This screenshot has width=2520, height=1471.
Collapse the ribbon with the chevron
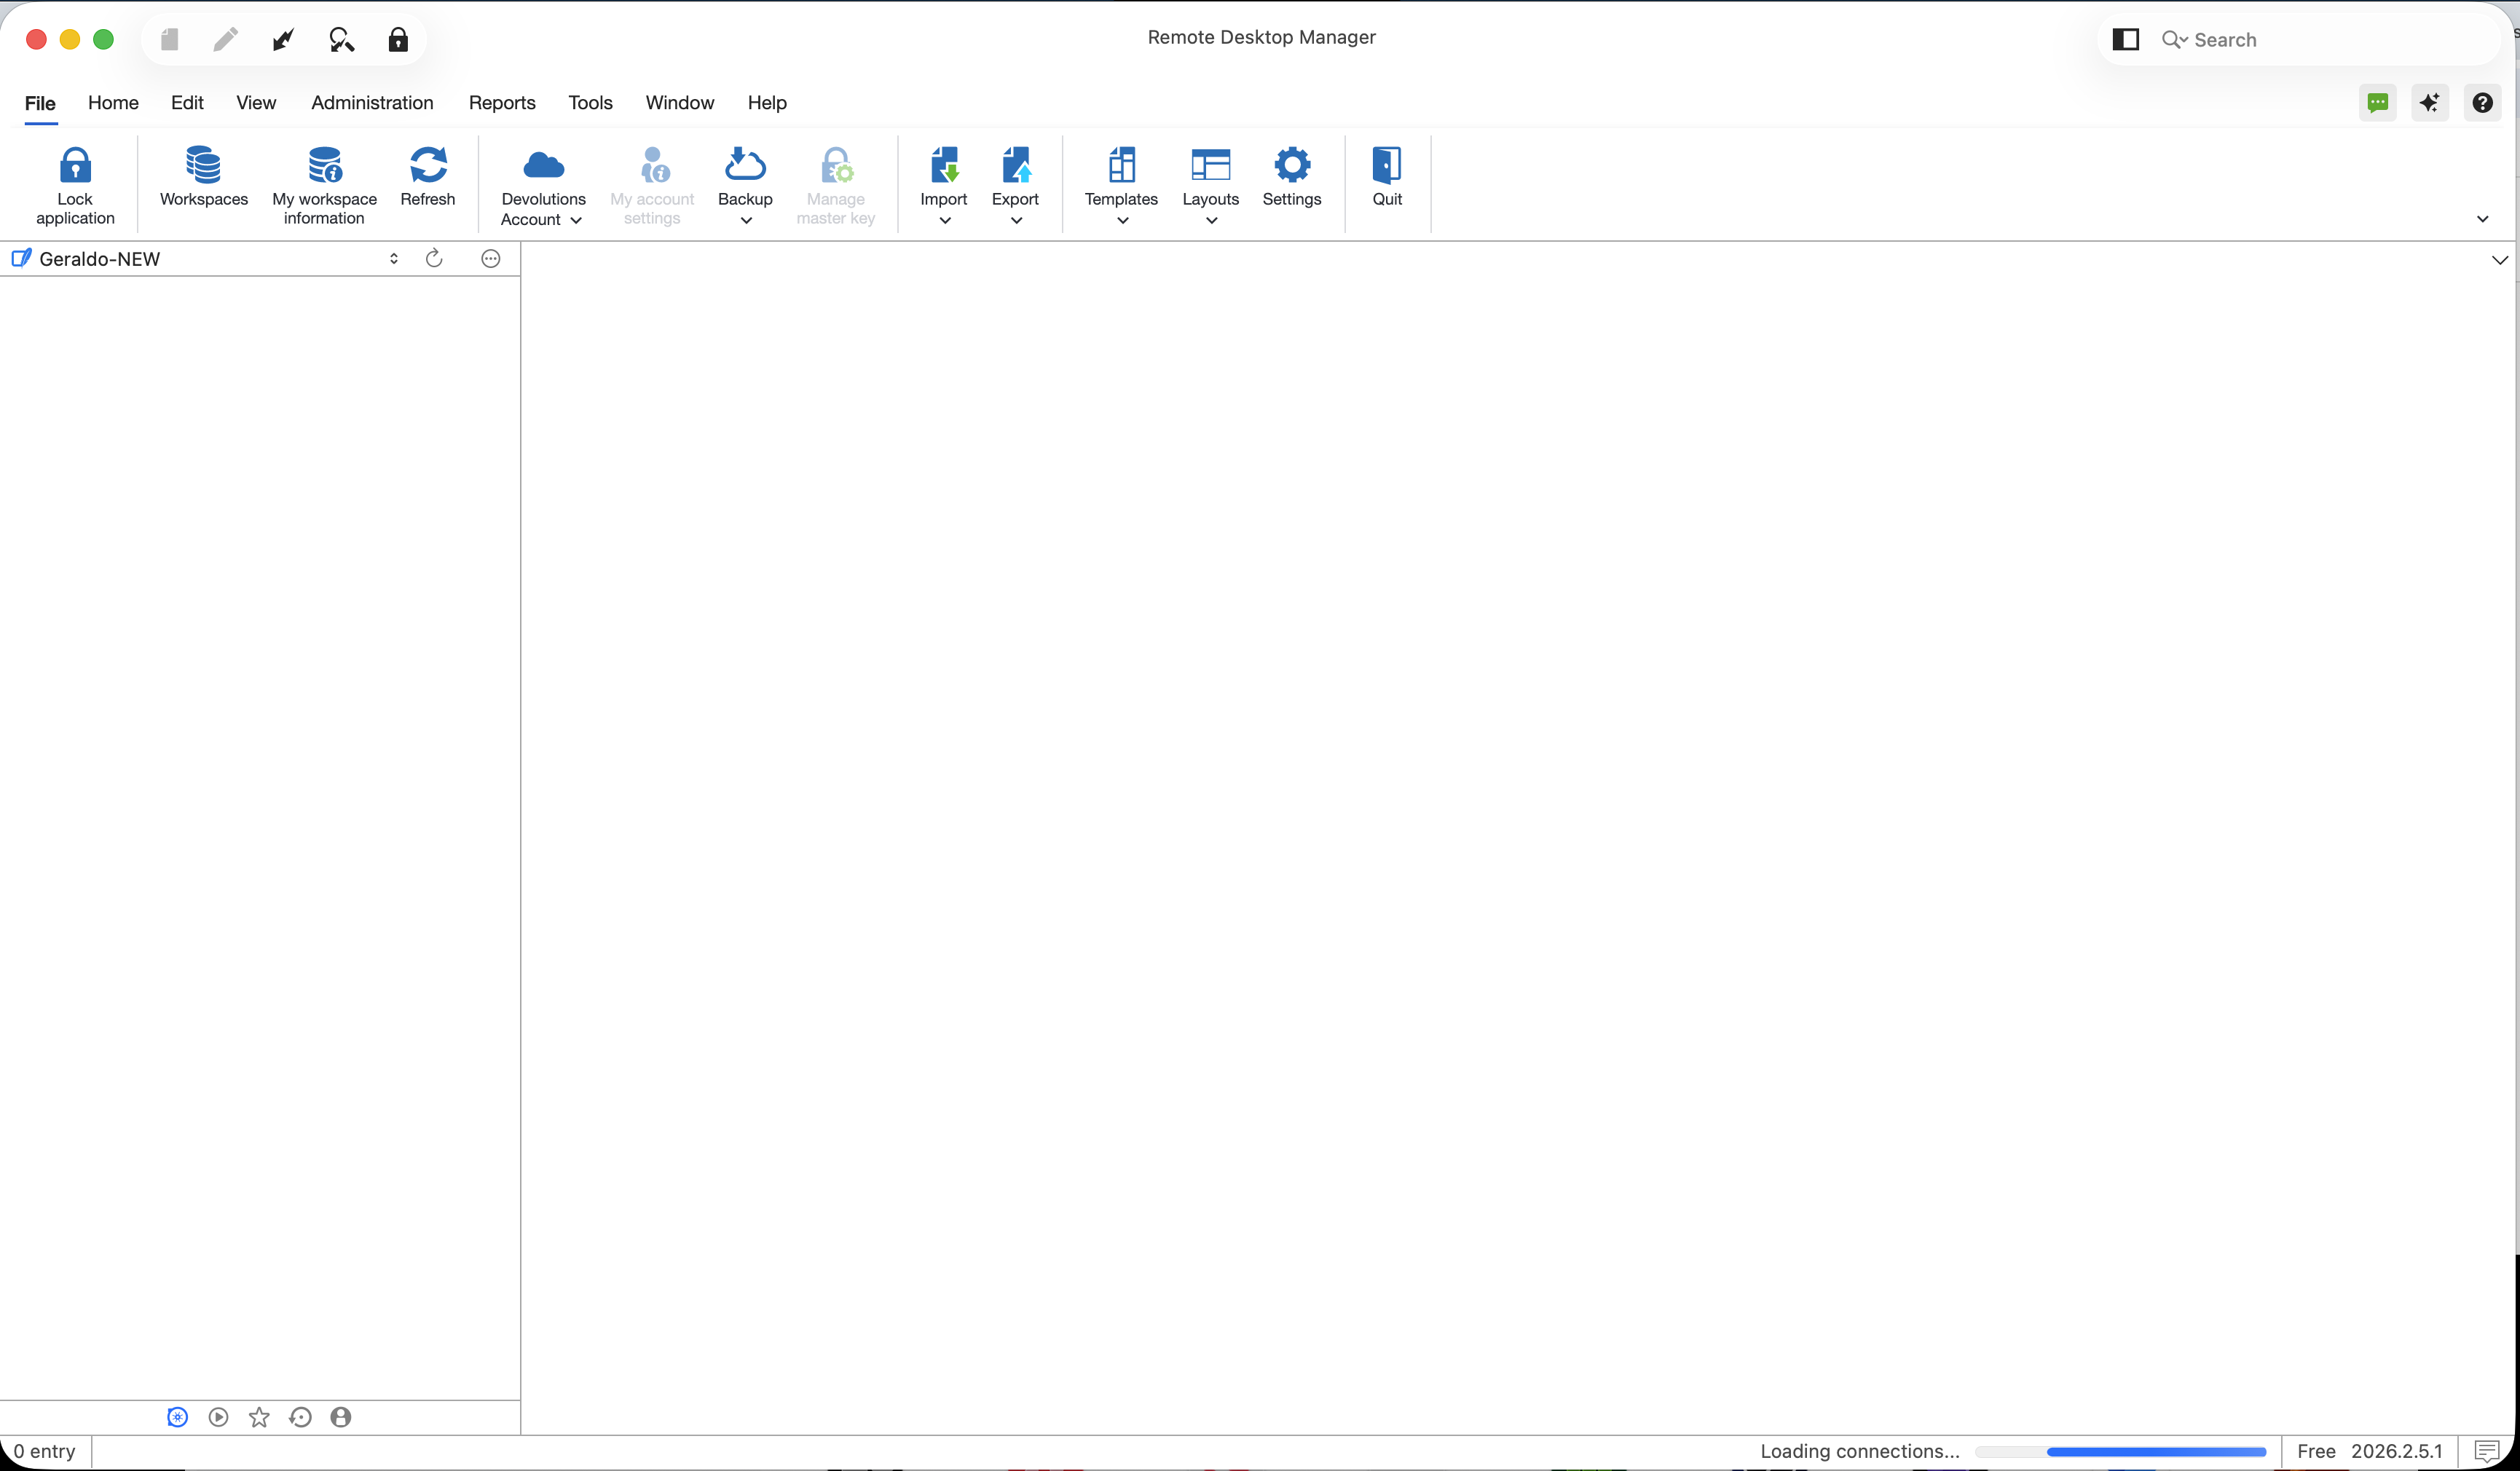pyautogui.click(x=2482, y=219)
